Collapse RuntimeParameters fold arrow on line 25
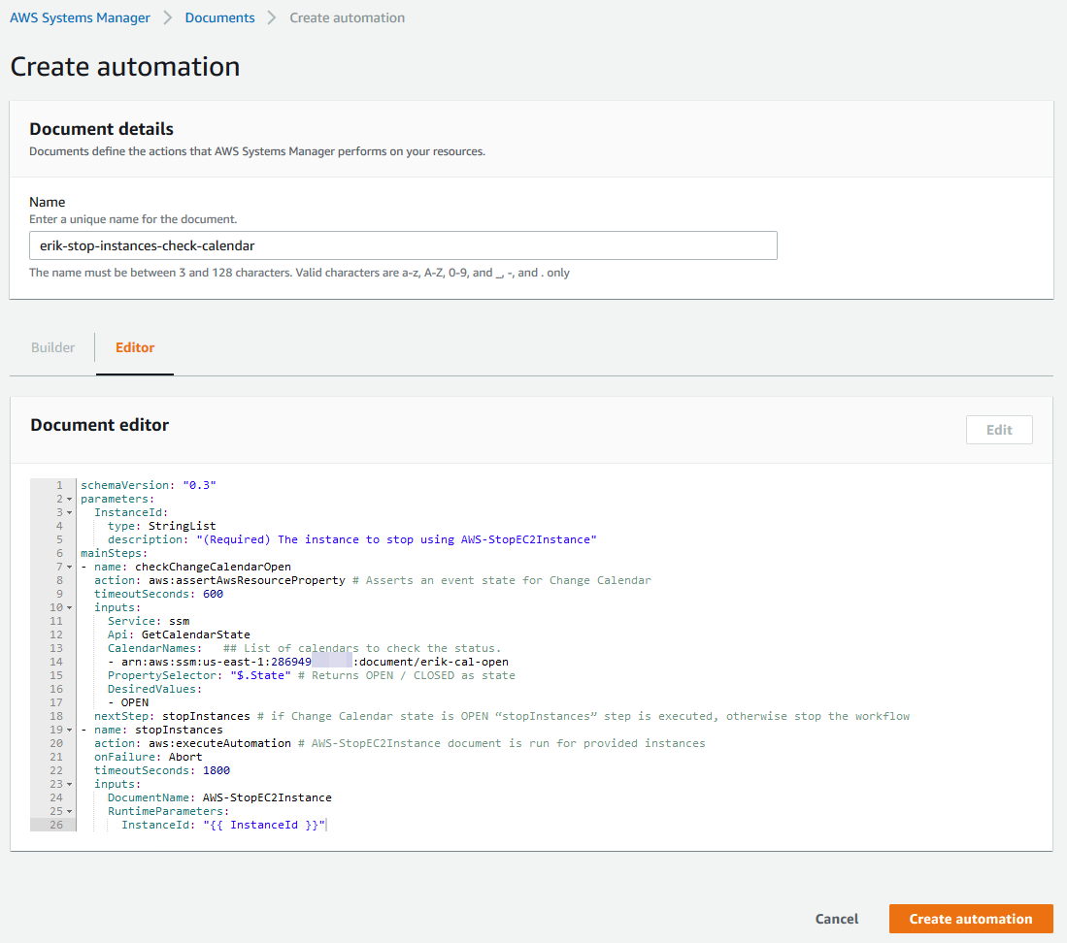Image resolution: width=1067 pixels, height=943 pixels. (69, 812)
